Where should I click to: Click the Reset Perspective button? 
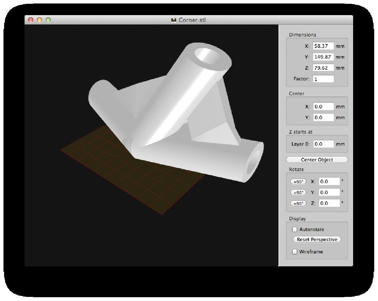click(x=317, y=240)
